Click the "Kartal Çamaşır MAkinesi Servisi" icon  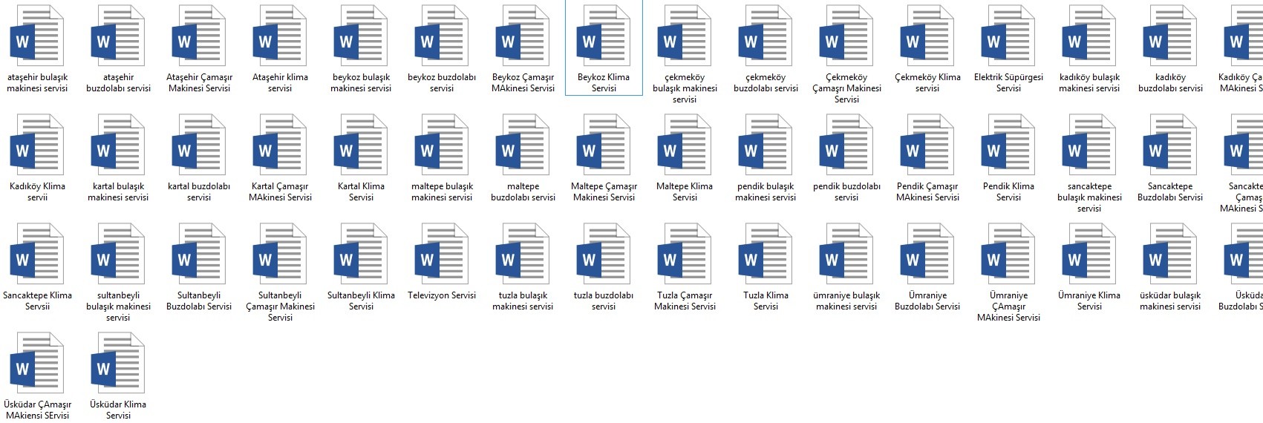click(x=279, y=145)
